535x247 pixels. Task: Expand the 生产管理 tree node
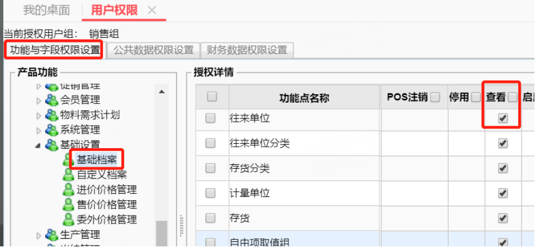[39, 235]
